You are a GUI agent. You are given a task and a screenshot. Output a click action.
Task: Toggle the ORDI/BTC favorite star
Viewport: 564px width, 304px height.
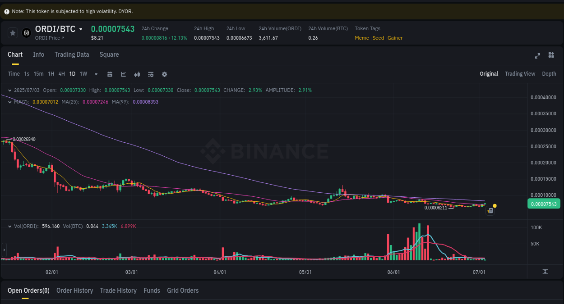[x=13, y=32]
